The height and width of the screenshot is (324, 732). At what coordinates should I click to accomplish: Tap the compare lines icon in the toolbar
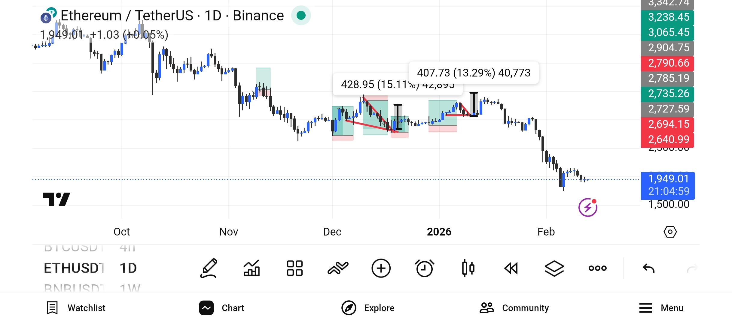(x=338, y=268)
